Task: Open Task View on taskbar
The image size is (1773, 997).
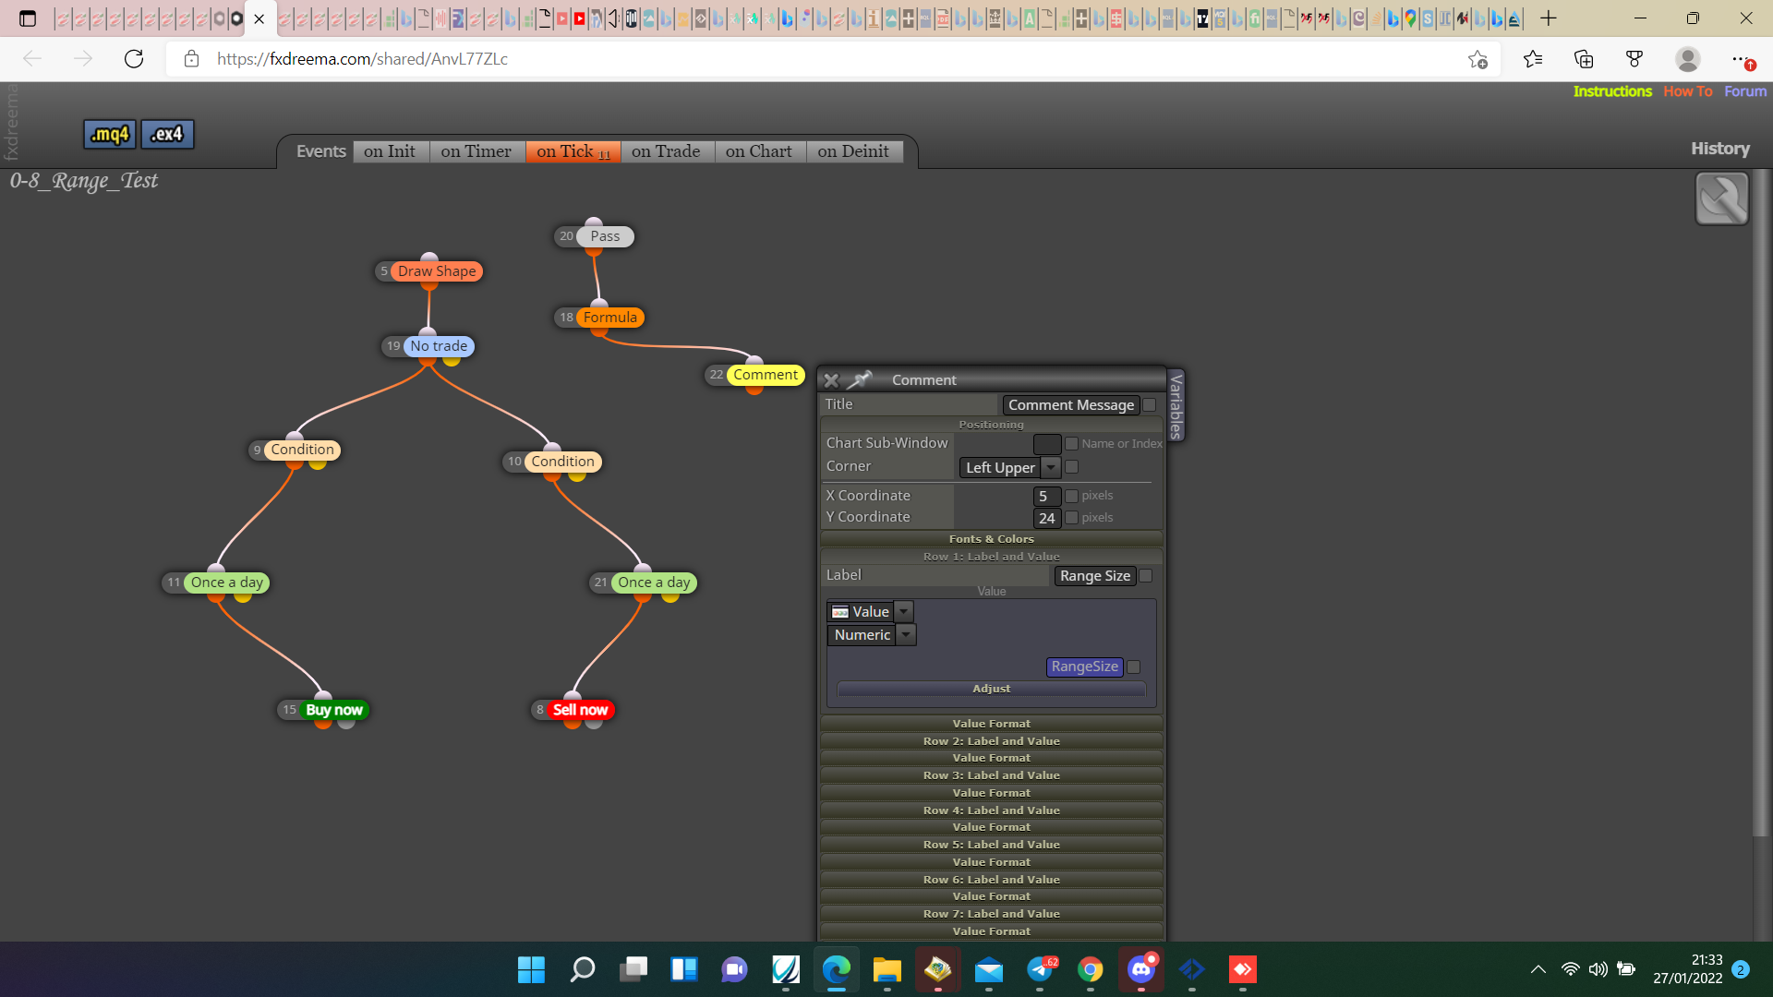Action: (x=633, y=969)
